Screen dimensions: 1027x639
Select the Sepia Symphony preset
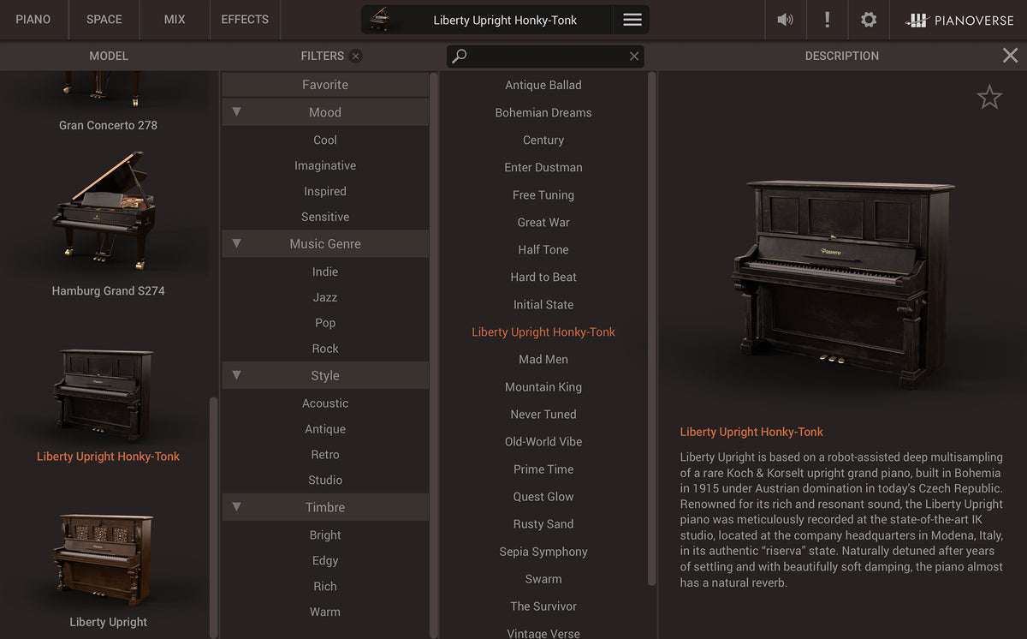(543, 552)
